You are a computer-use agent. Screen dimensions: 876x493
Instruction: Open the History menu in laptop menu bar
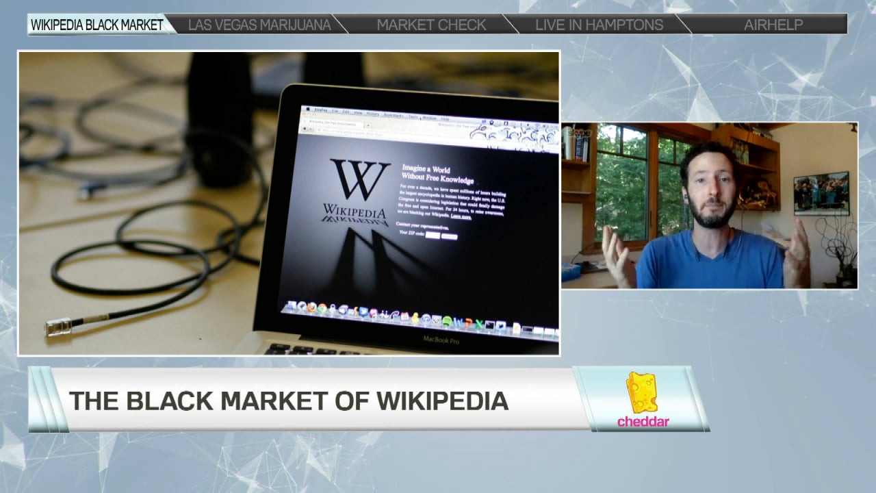(373, 114)
